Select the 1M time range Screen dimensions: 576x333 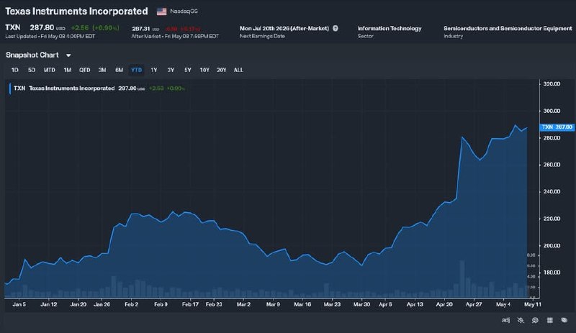(67, 70)
